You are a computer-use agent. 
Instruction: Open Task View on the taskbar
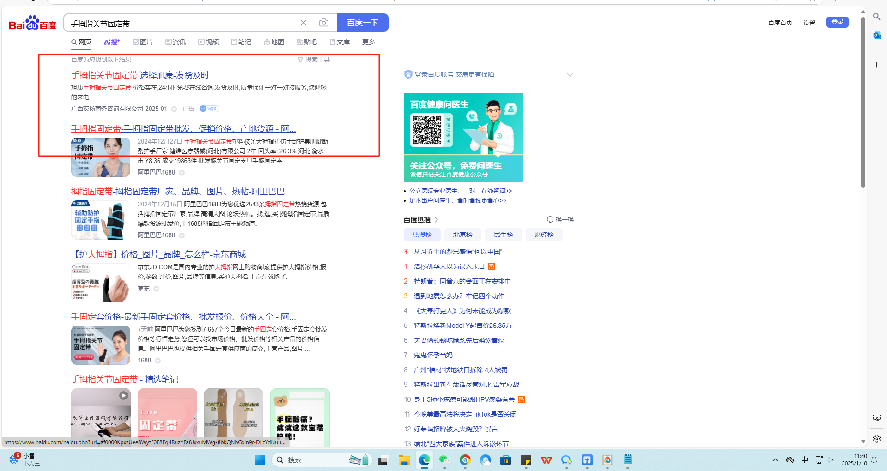pyautogui.click(x=383, y=460)
